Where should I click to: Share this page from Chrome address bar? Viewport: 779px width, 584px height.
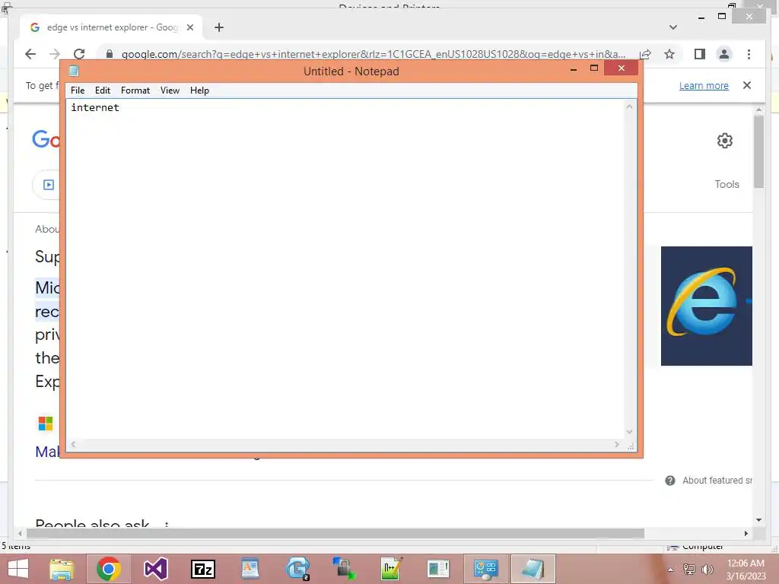(x=645, y=54)
